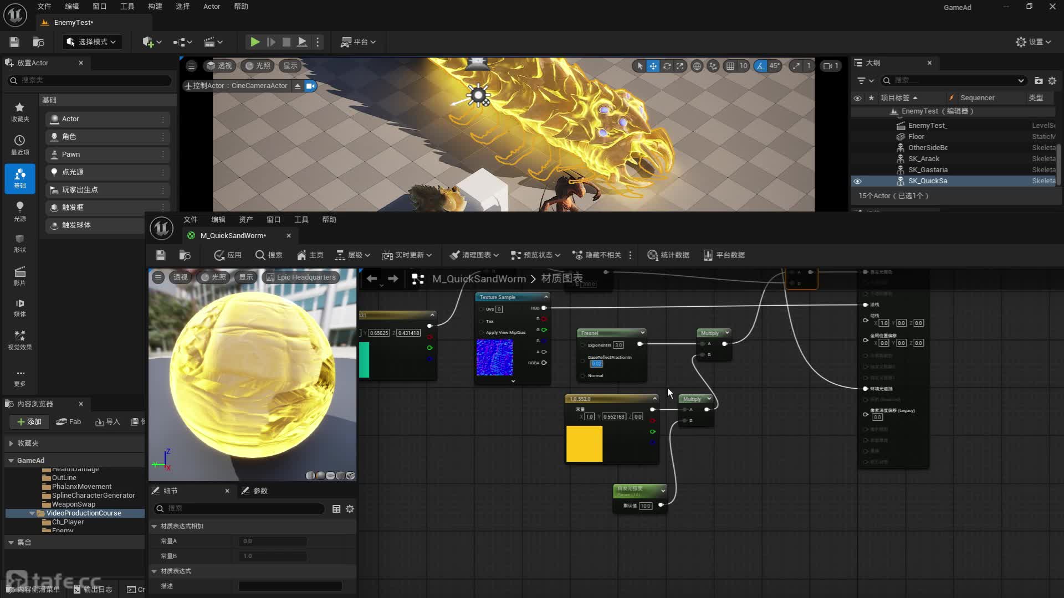
Task: Save the M_QuickSandWorm material
Action: 161,255
